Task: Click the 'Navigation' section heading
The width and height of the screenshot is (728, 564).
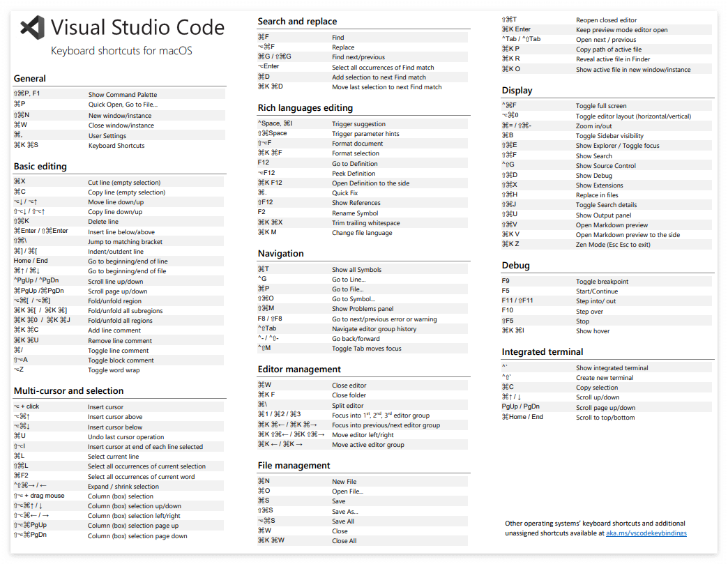Action: tap(280, 254)
